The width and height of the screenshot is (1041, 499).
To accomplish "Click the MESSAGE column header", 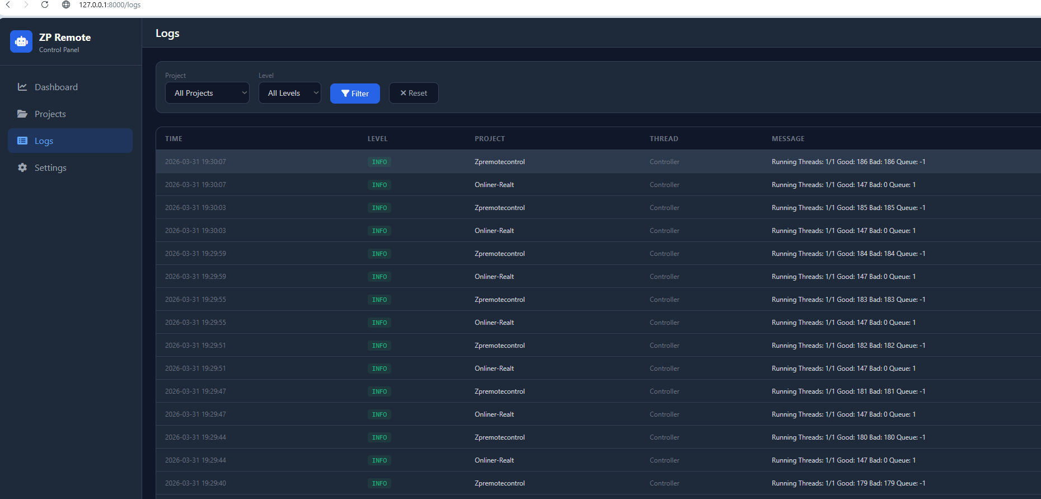I will (x=788, y=139).
